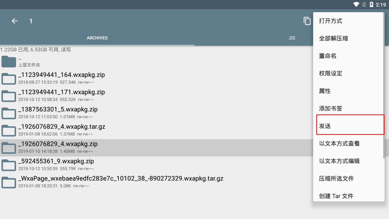Screen dimensions: 389x219
Task: Open _WxaPage_wxebaea9edfc283e7c tar.gz file name
Action: (121, 179)
